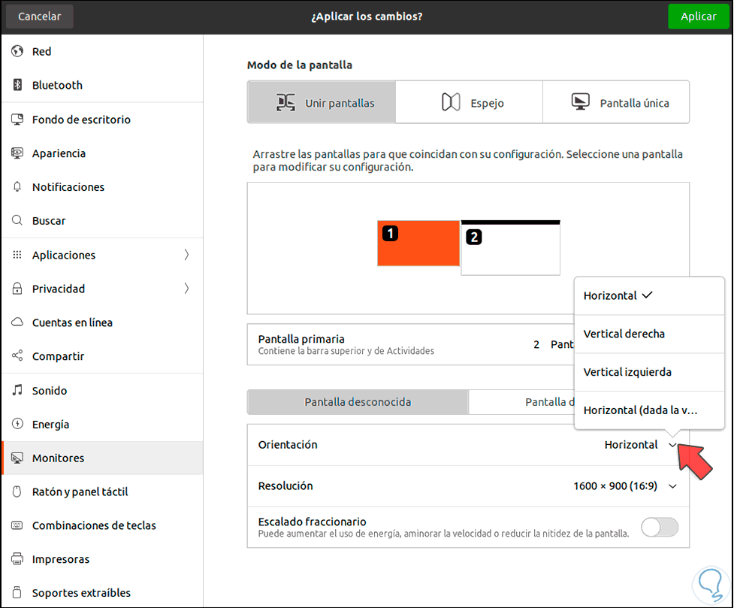The width and height of the screenshot is (734, 608).
Task: Select Espejo display mode
Action: (469, 103)
